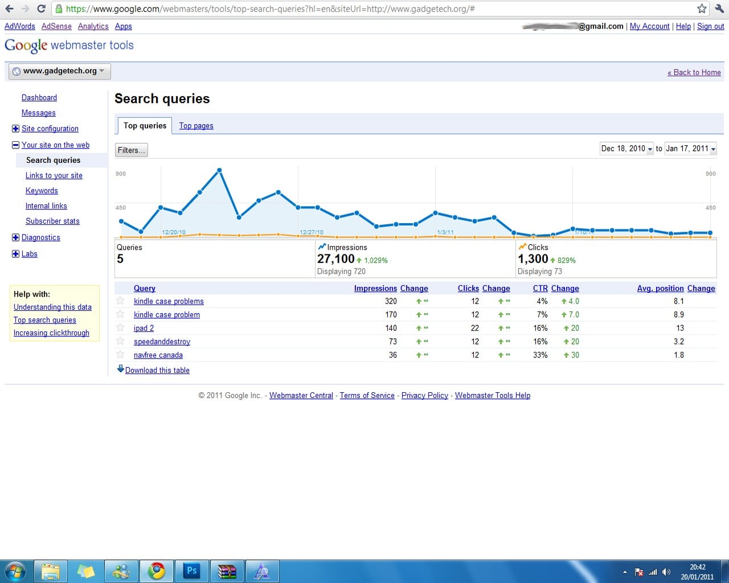Bookmark this page with the star icon

[x=702, y=9]
